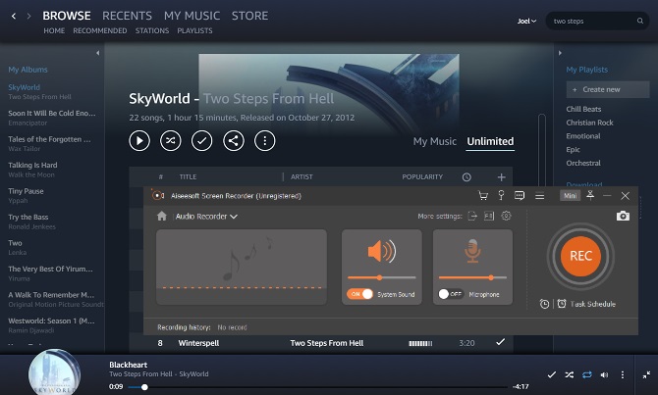Toggle repeat in the player bar

pos(586,374)
